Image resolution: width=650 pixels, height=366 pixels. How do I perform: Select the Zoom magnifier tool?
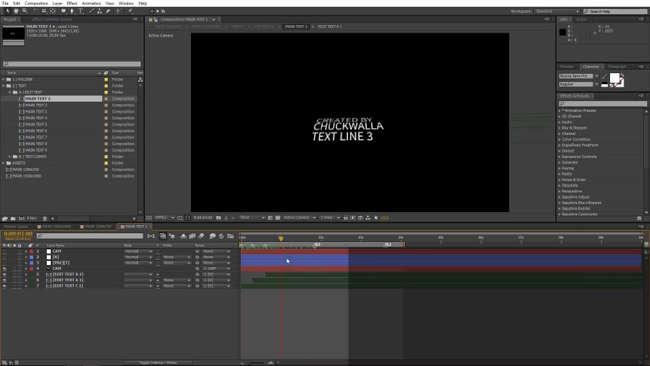25,12
